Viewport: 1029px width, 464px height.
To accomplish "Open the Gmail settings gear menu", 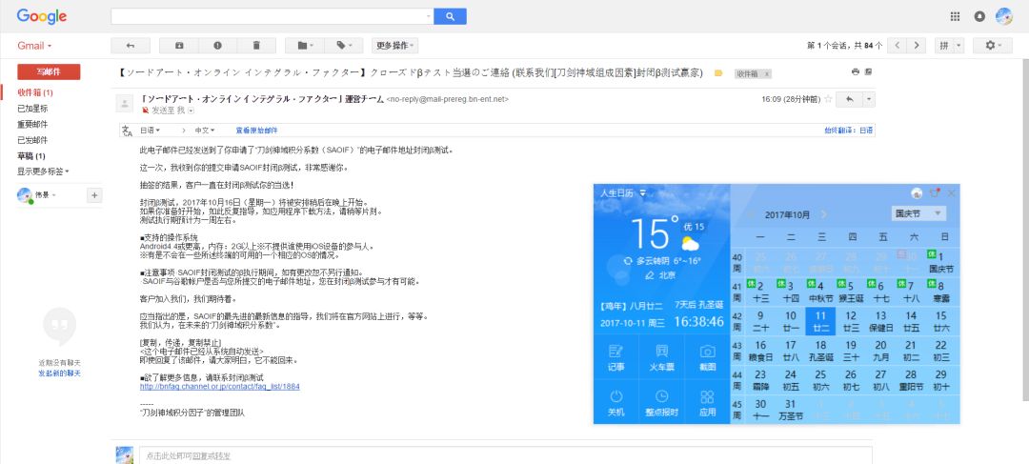I will (992, 46).
